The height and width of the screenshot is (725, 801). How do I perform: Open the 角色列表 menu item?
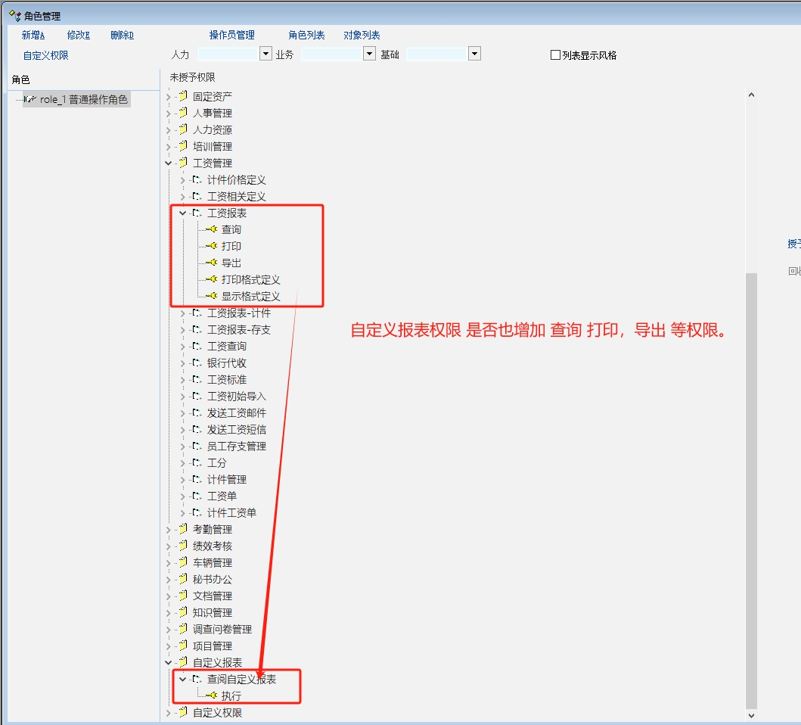pyautogui.click(x=306, y=35)
